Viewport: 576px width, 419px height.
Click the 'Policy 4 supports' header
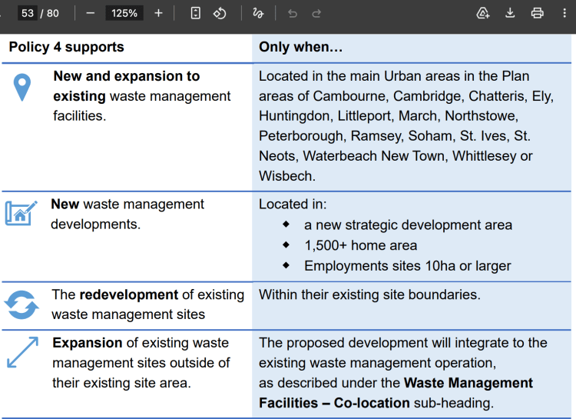[67, 47]
